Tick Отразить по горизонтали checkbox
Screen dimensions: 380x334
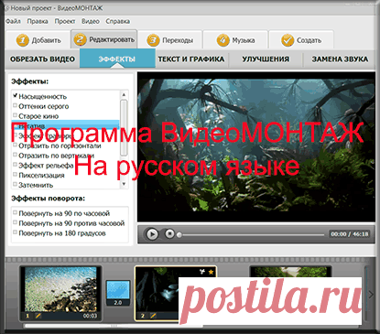[x=15, y=145]
